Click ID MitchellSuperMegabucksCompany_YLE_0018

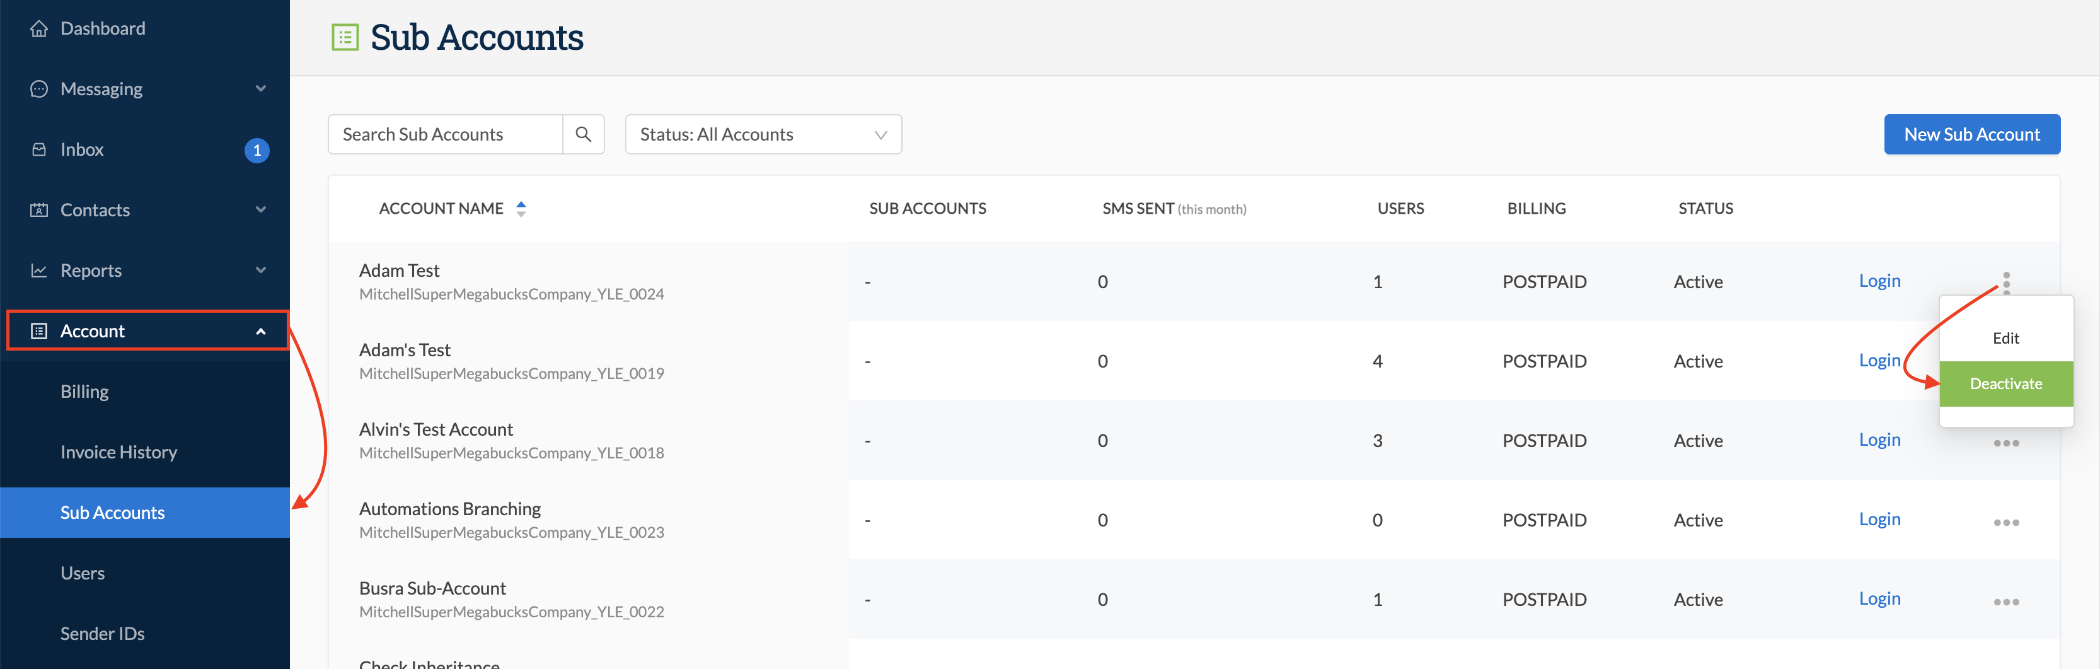511,453
